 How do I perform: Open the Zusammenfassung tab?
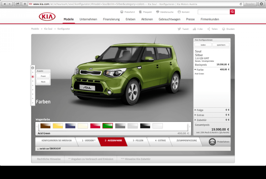pyautogui.click(x=187, y=141)
